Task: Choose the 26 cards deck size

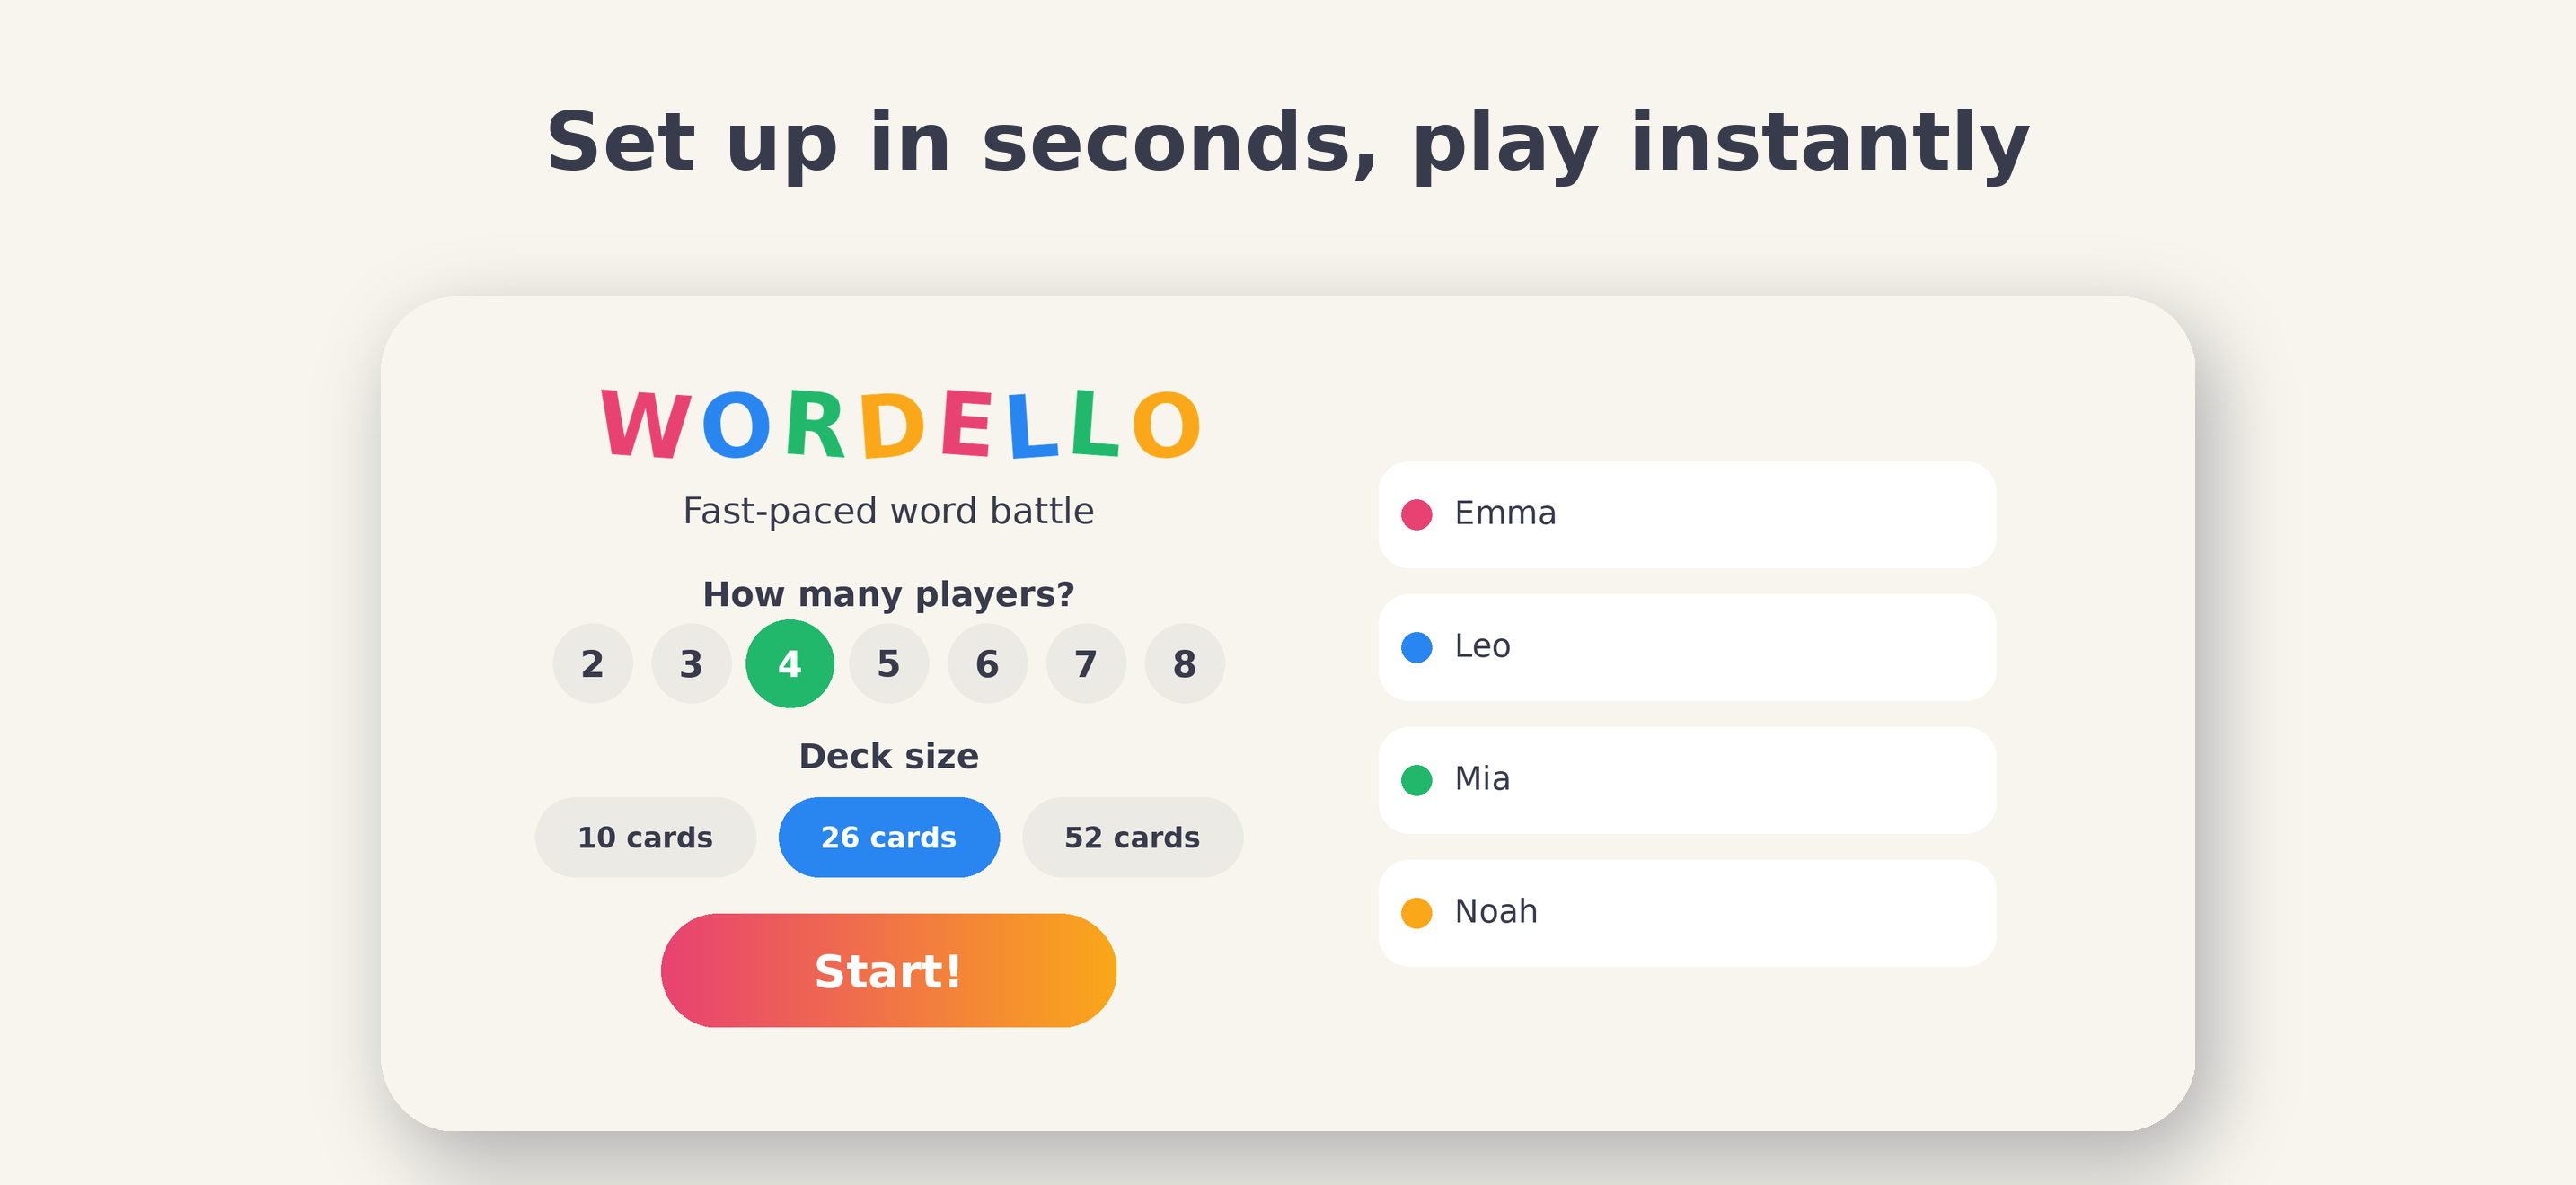Action: (x=889, y=838)
